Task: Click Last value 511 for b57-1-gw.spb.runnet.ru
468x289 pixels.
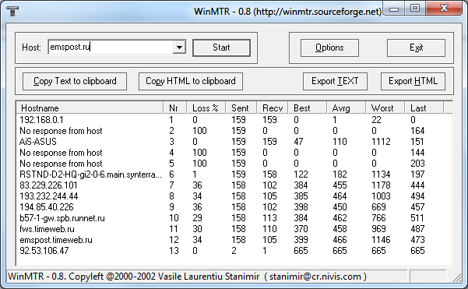Action: (417, 218)
